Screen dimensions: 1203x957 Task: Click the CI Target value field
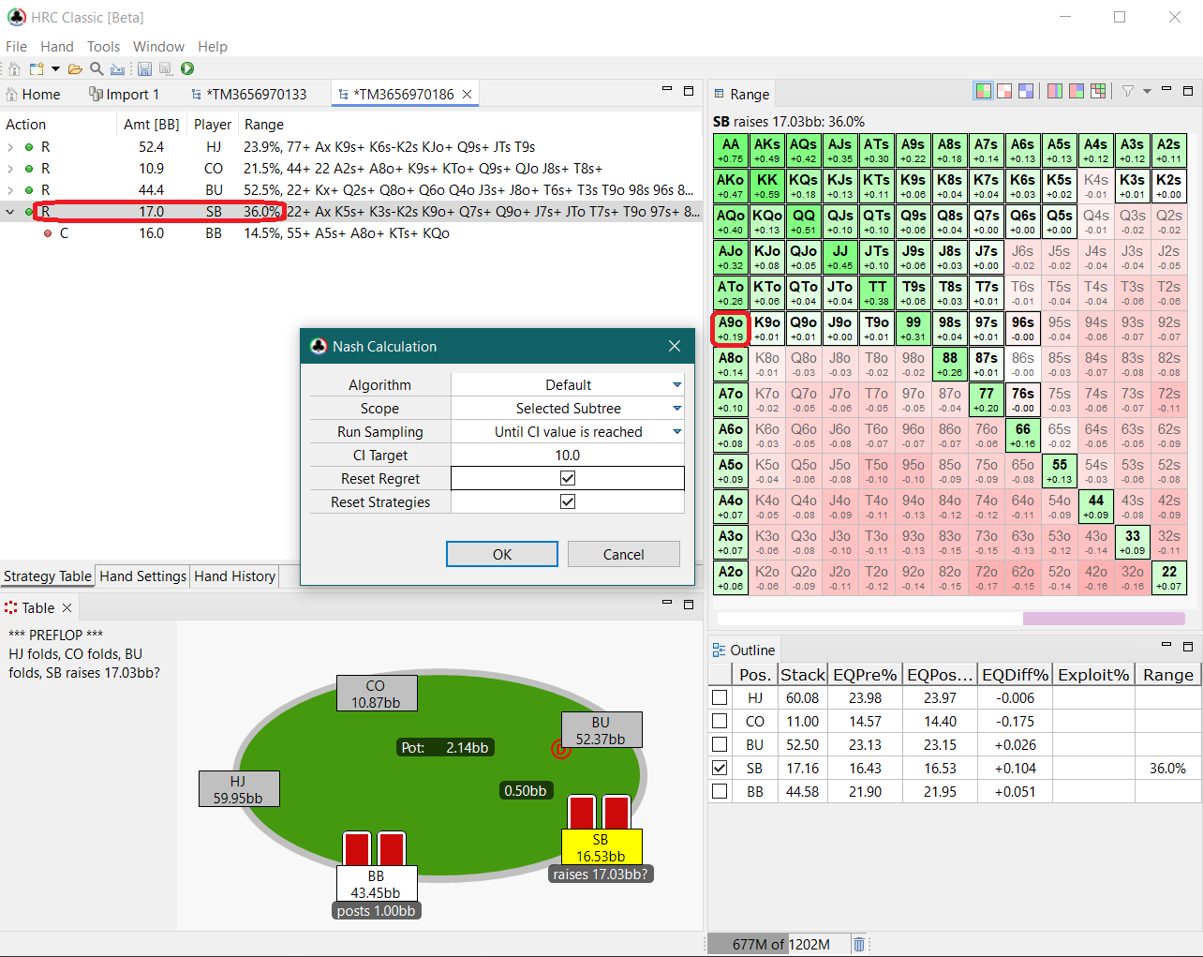[568, 455]
